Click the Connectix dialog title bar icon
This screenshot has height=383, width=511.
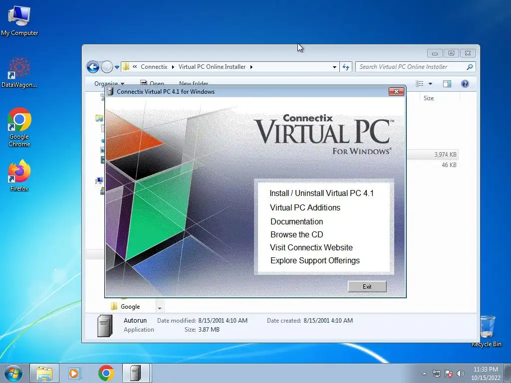point(110,92)
